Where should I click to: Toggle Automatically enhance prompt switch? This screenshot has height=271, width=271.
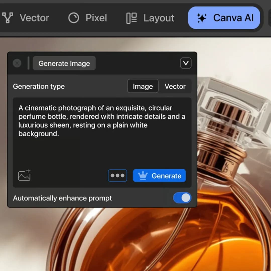pyautogui.click(x=182, y=198)
